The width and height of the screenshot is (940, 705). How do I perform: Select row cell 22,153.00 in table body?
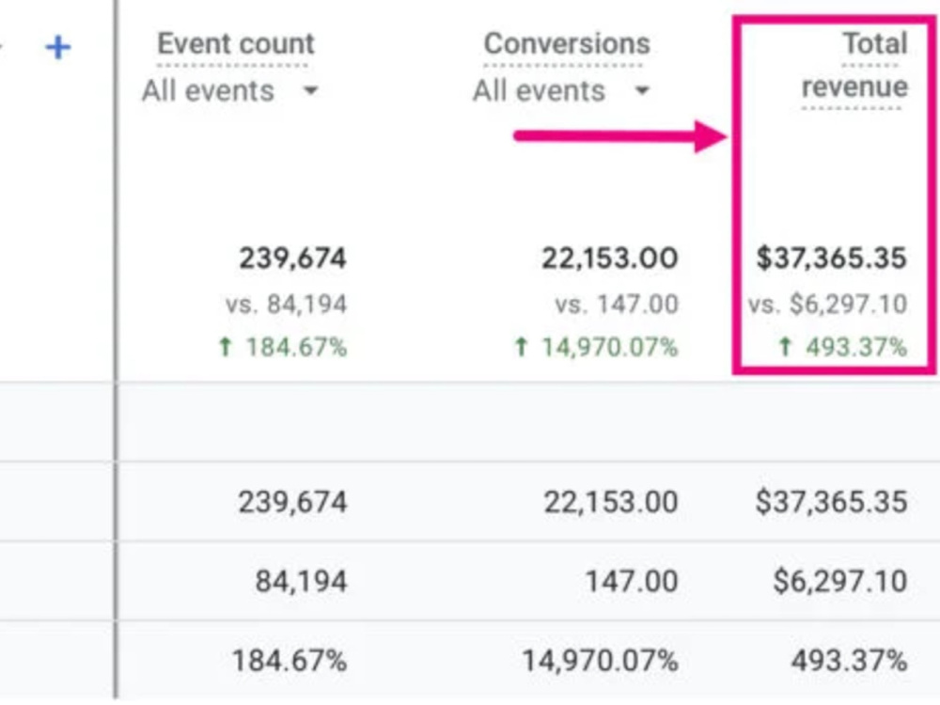tap(611, 502)
